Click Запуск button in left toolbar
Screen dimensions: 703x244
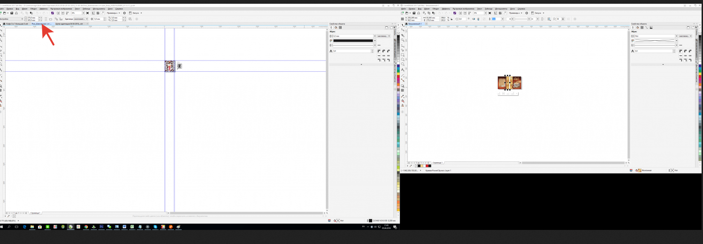point(135,13)
